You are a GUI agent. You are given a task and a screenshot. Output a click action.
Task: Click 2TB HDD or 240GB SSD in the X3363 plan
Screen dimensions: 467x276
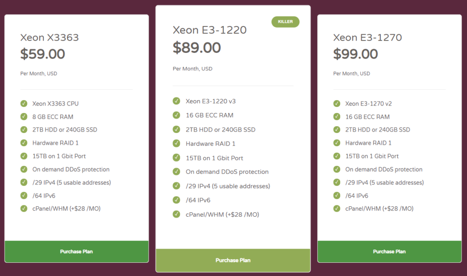click(x=64, y=130)
